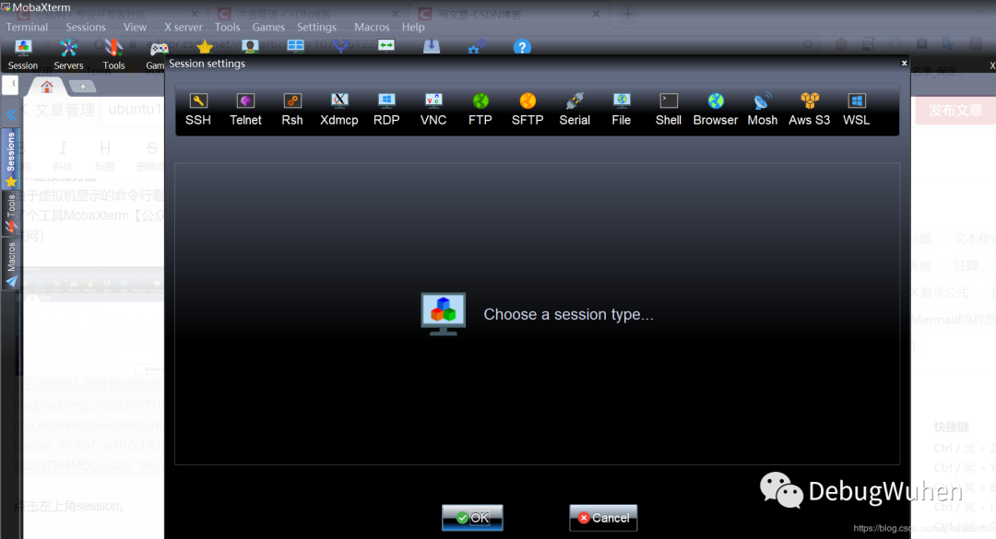Image resolution: width=996 pixels, height=539 pixels.
Task: Click the Tunneling green-arrows toolbar icon
Action: pyautogui.click(x=386, y=45)
